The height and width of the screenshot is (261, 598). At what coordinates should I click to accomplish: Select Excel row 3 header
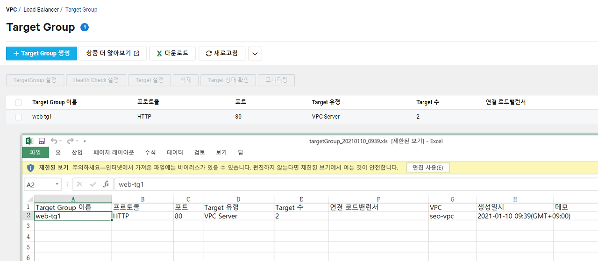[x=28, y=226]
